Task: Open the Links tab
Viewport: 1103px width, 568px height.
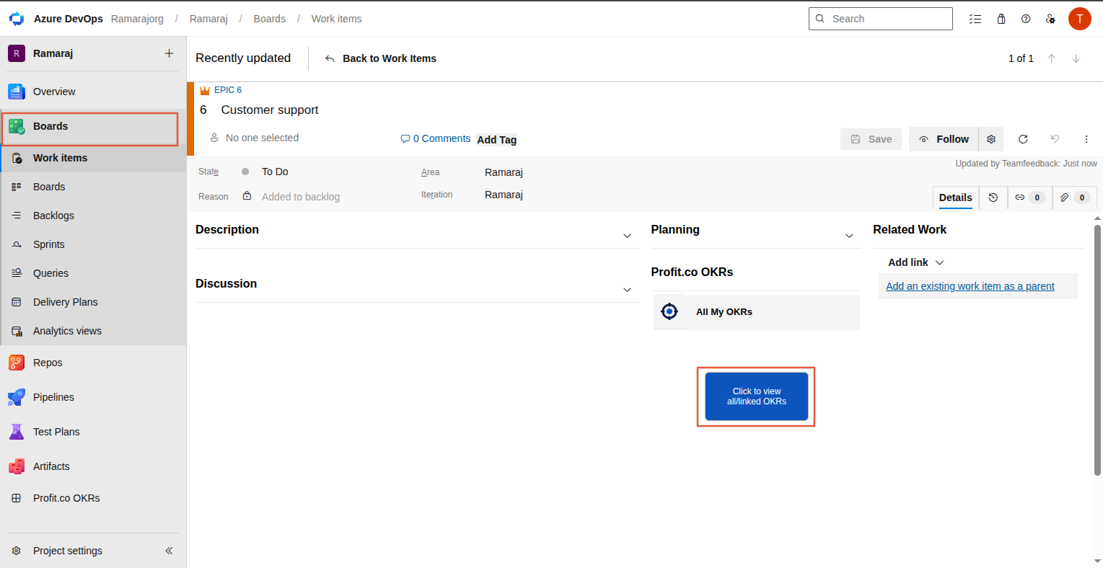Action: (1029, 198)
